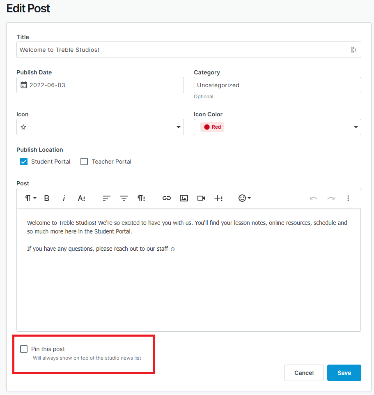
Task: Insert an image in the post
Action: point(184,198)
